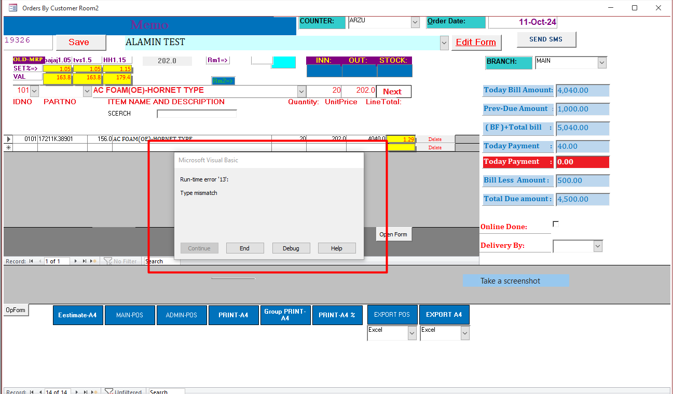Click the EXPORT A4 button
The image size is (673, 394).
444,315
